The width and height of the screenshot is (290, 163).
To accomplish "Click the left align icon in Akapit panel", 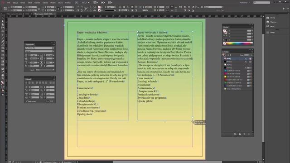I will [x=26, y=82].
